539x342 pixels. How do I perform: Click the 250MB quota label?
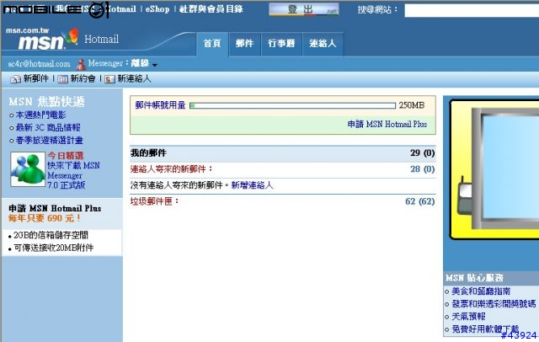(x=412, y=105)
